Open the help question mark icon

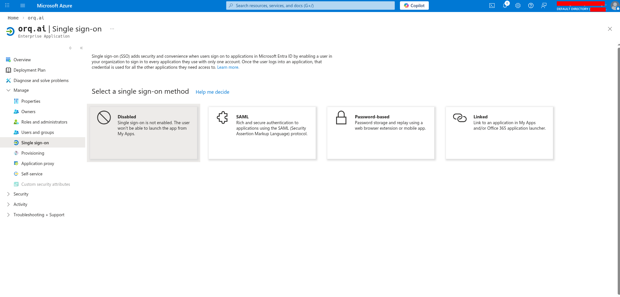click(x=531, y=6)
